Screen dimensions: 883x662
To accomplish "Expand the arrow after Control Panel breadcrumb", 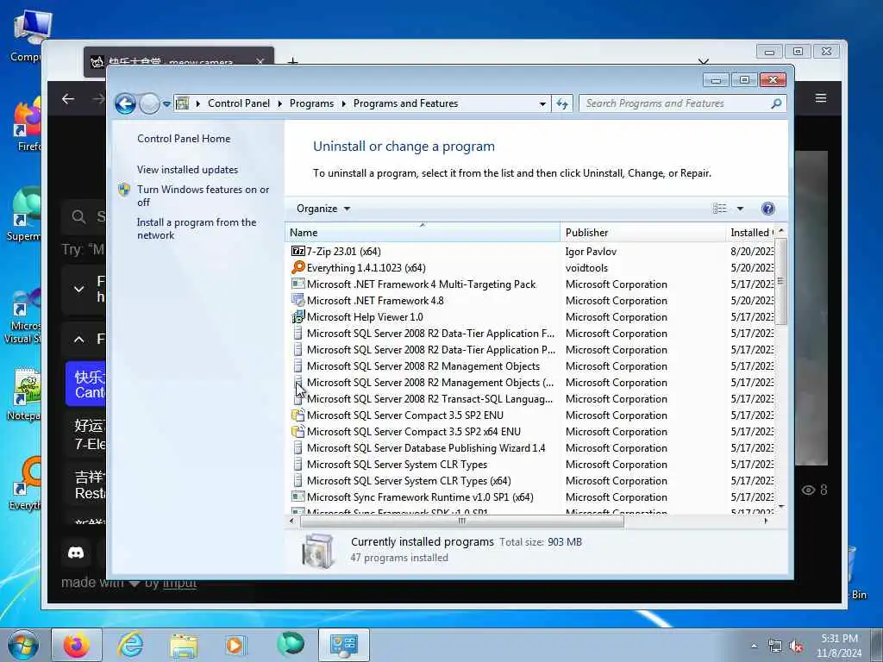I will [280, 104].
